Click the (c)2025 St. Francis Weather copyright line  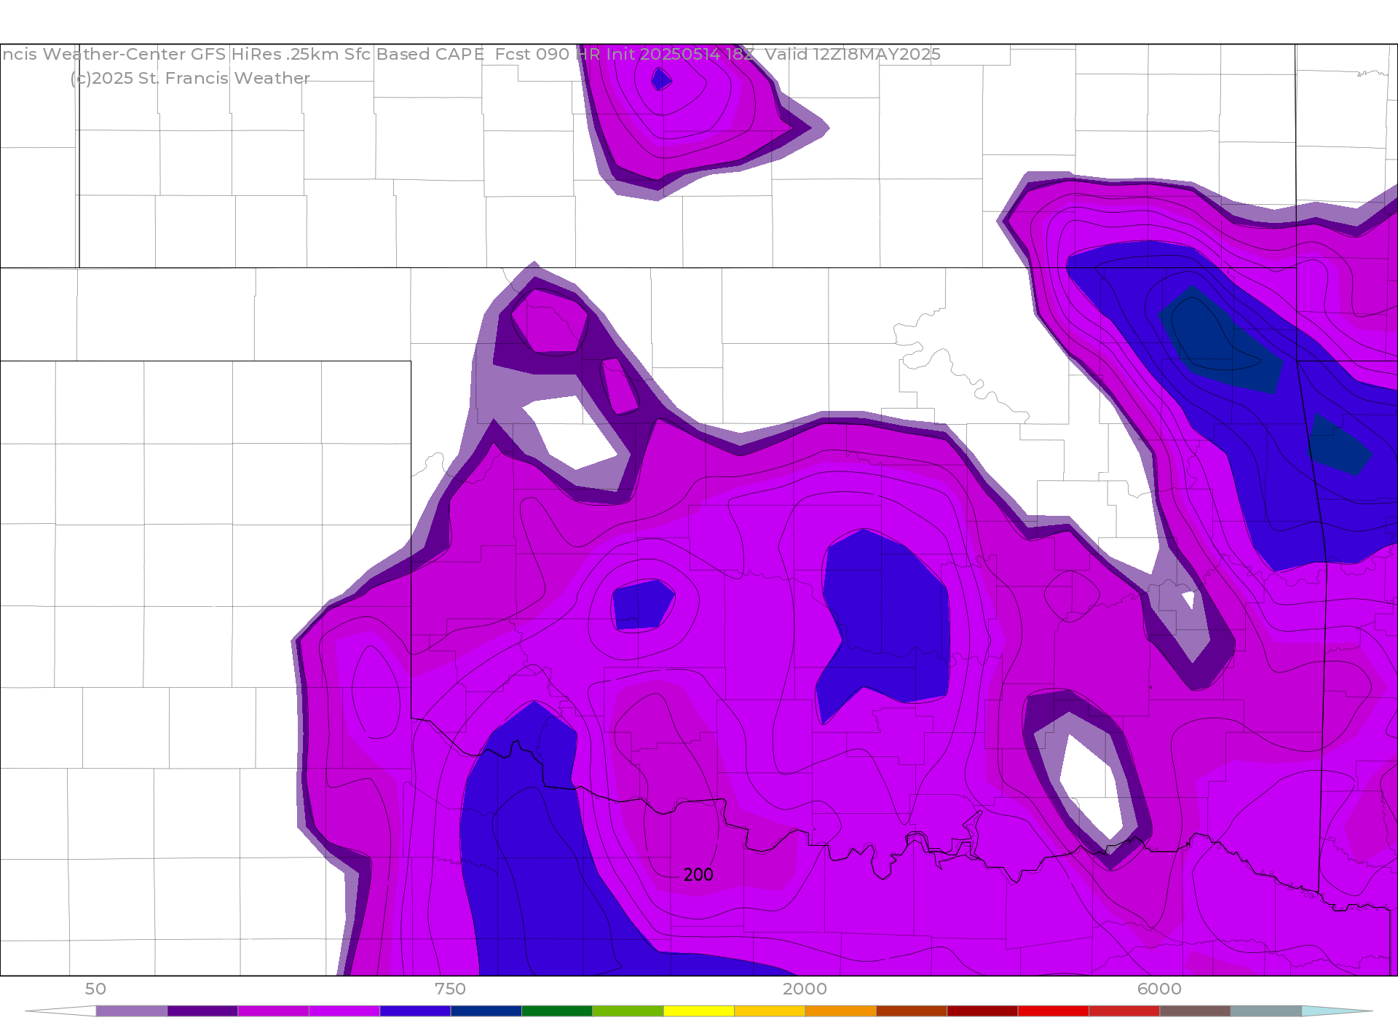point(190,79)
